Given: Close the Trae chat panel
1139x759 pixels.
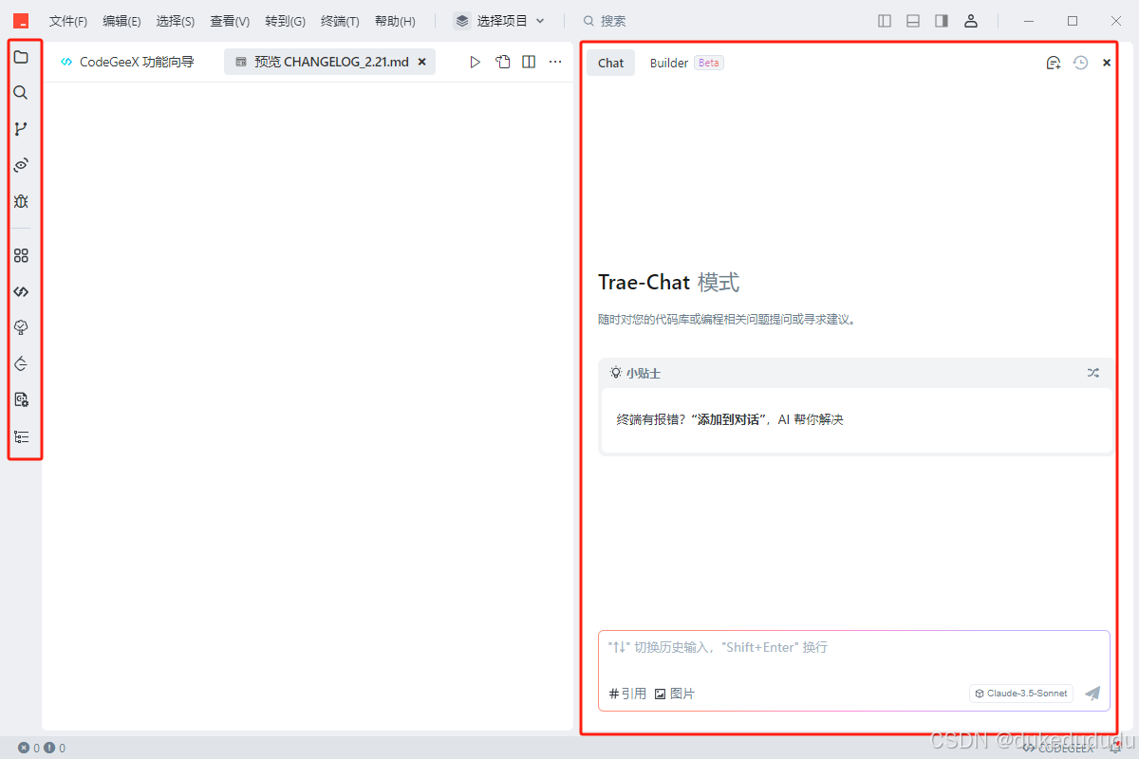Looking at the screenshot, I should (x=1107, y=63).
